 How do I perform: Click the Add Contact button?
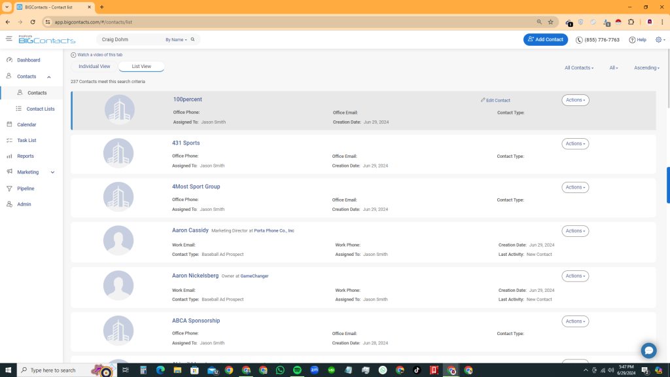pos(546,39)
